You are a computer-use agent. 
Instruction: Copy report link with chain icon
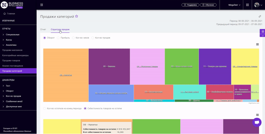click(x=260, y=16)
